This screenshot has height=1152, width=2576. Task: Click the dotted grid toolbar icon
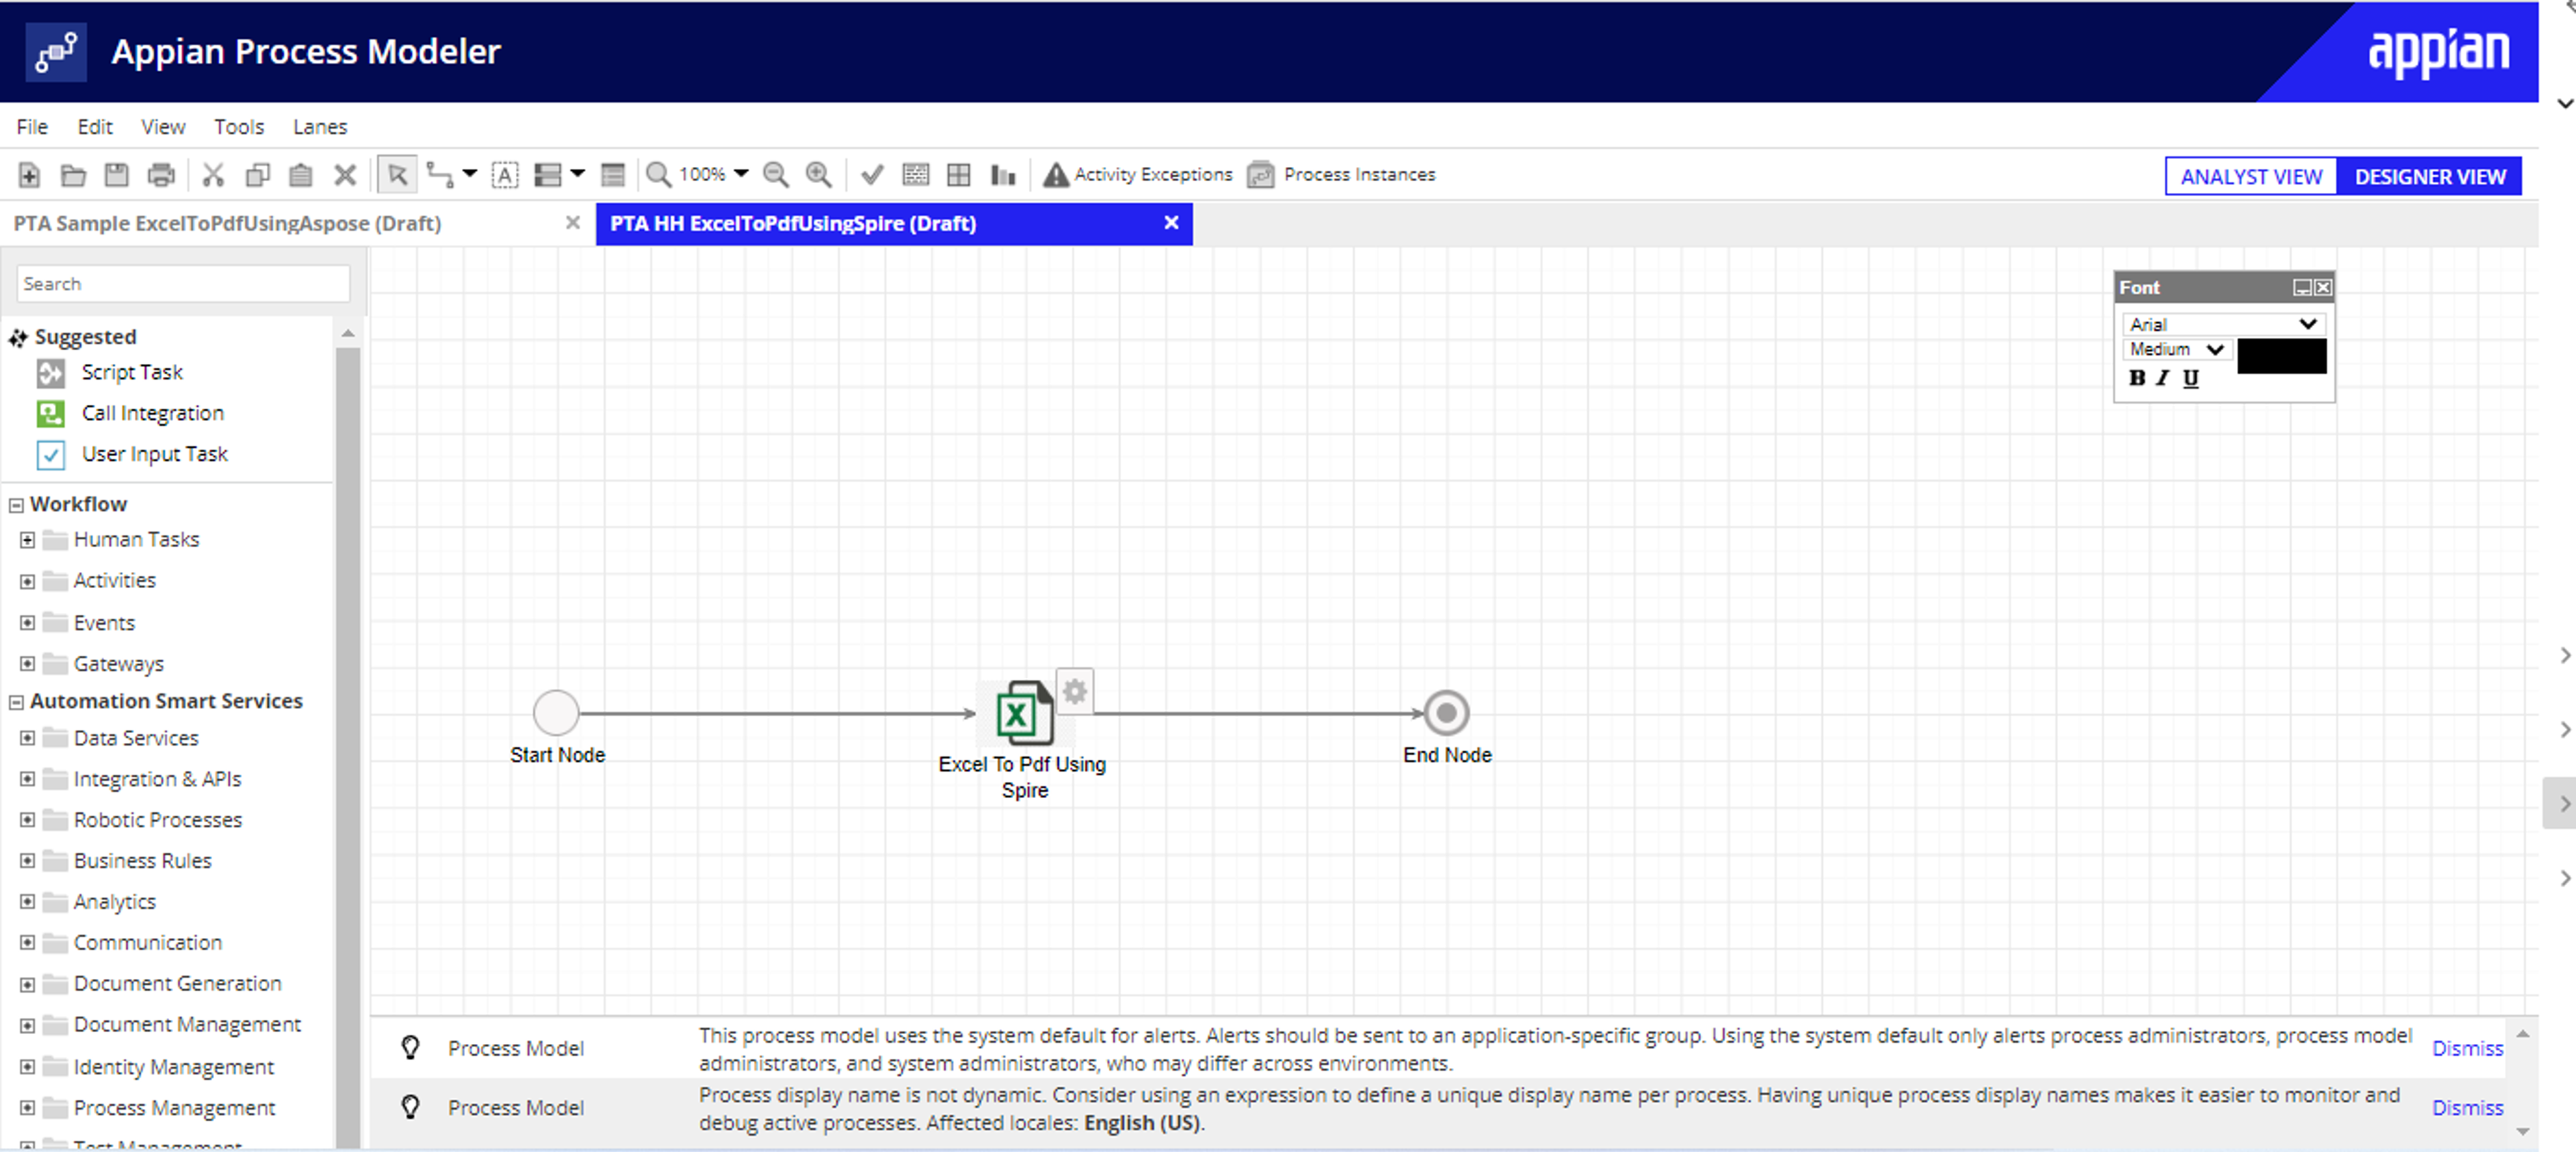tap(915, 175)
